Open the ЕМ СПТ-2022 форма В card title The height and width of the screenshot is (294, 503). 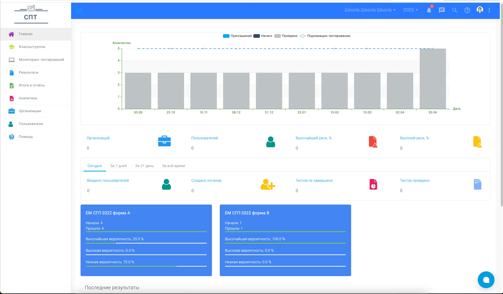click(247, 213)
